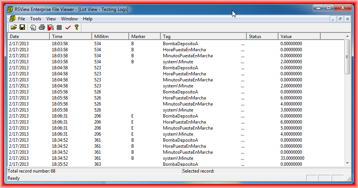Toggle the grid view toolbar icon
Viewport: 358px width, 188px height.
coord(59,27)
